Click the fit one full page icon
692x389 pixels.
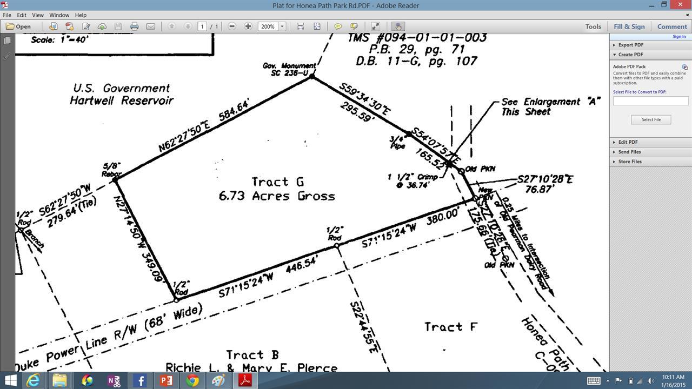tap(317, 26)
